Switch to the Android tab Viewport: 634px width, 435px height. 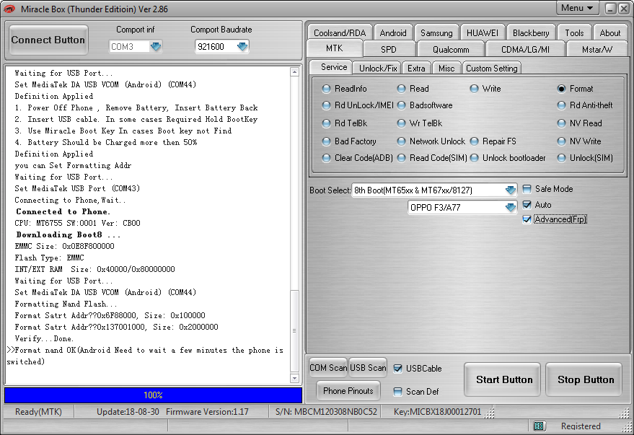pos(393,32)
